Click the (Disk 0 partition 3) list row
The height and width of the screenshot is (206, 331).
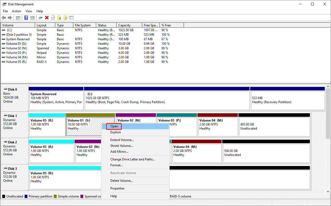[92, 35]
